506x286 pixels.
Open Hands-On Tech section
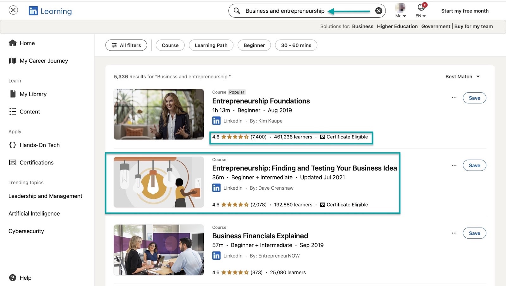click(13, 145)
